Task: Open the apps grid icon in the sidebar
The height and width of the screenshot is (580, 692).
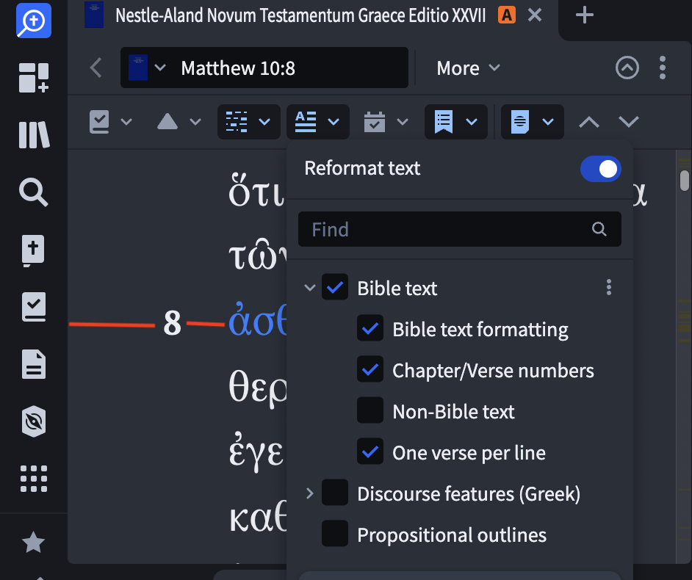Action: tap(32, 479)
